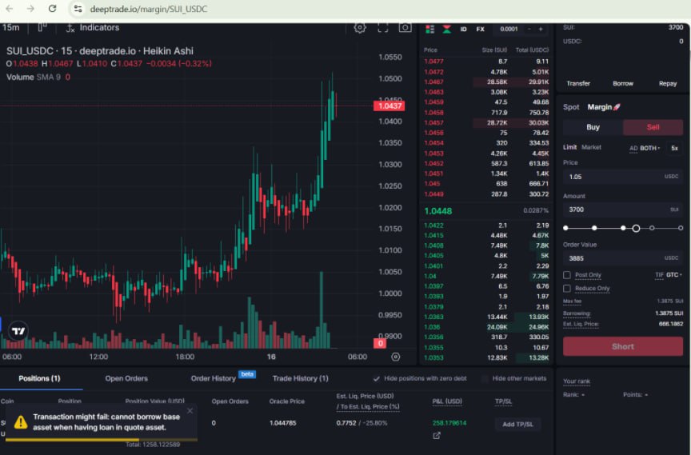Toggle Hide other markets checkbox

click(485, 378)
